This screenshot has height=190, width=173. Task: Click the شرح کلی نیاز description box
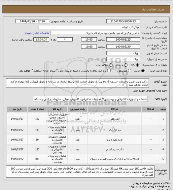77,83
